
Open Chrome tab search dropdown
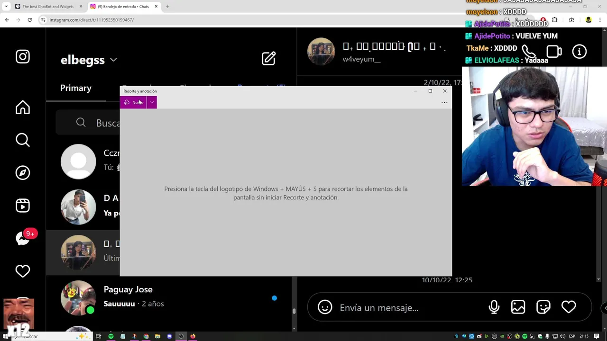point(6,7)
